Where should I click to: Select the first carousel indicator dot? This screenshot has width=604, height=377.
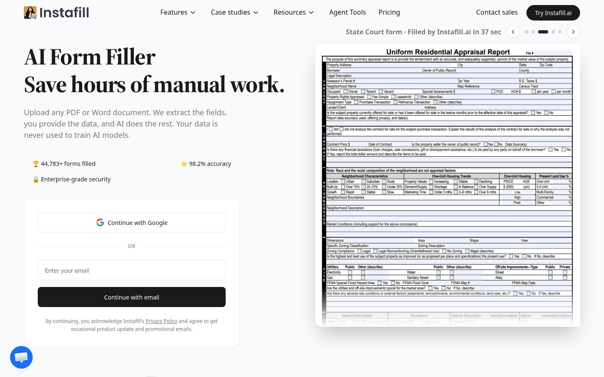coord(526,32)
